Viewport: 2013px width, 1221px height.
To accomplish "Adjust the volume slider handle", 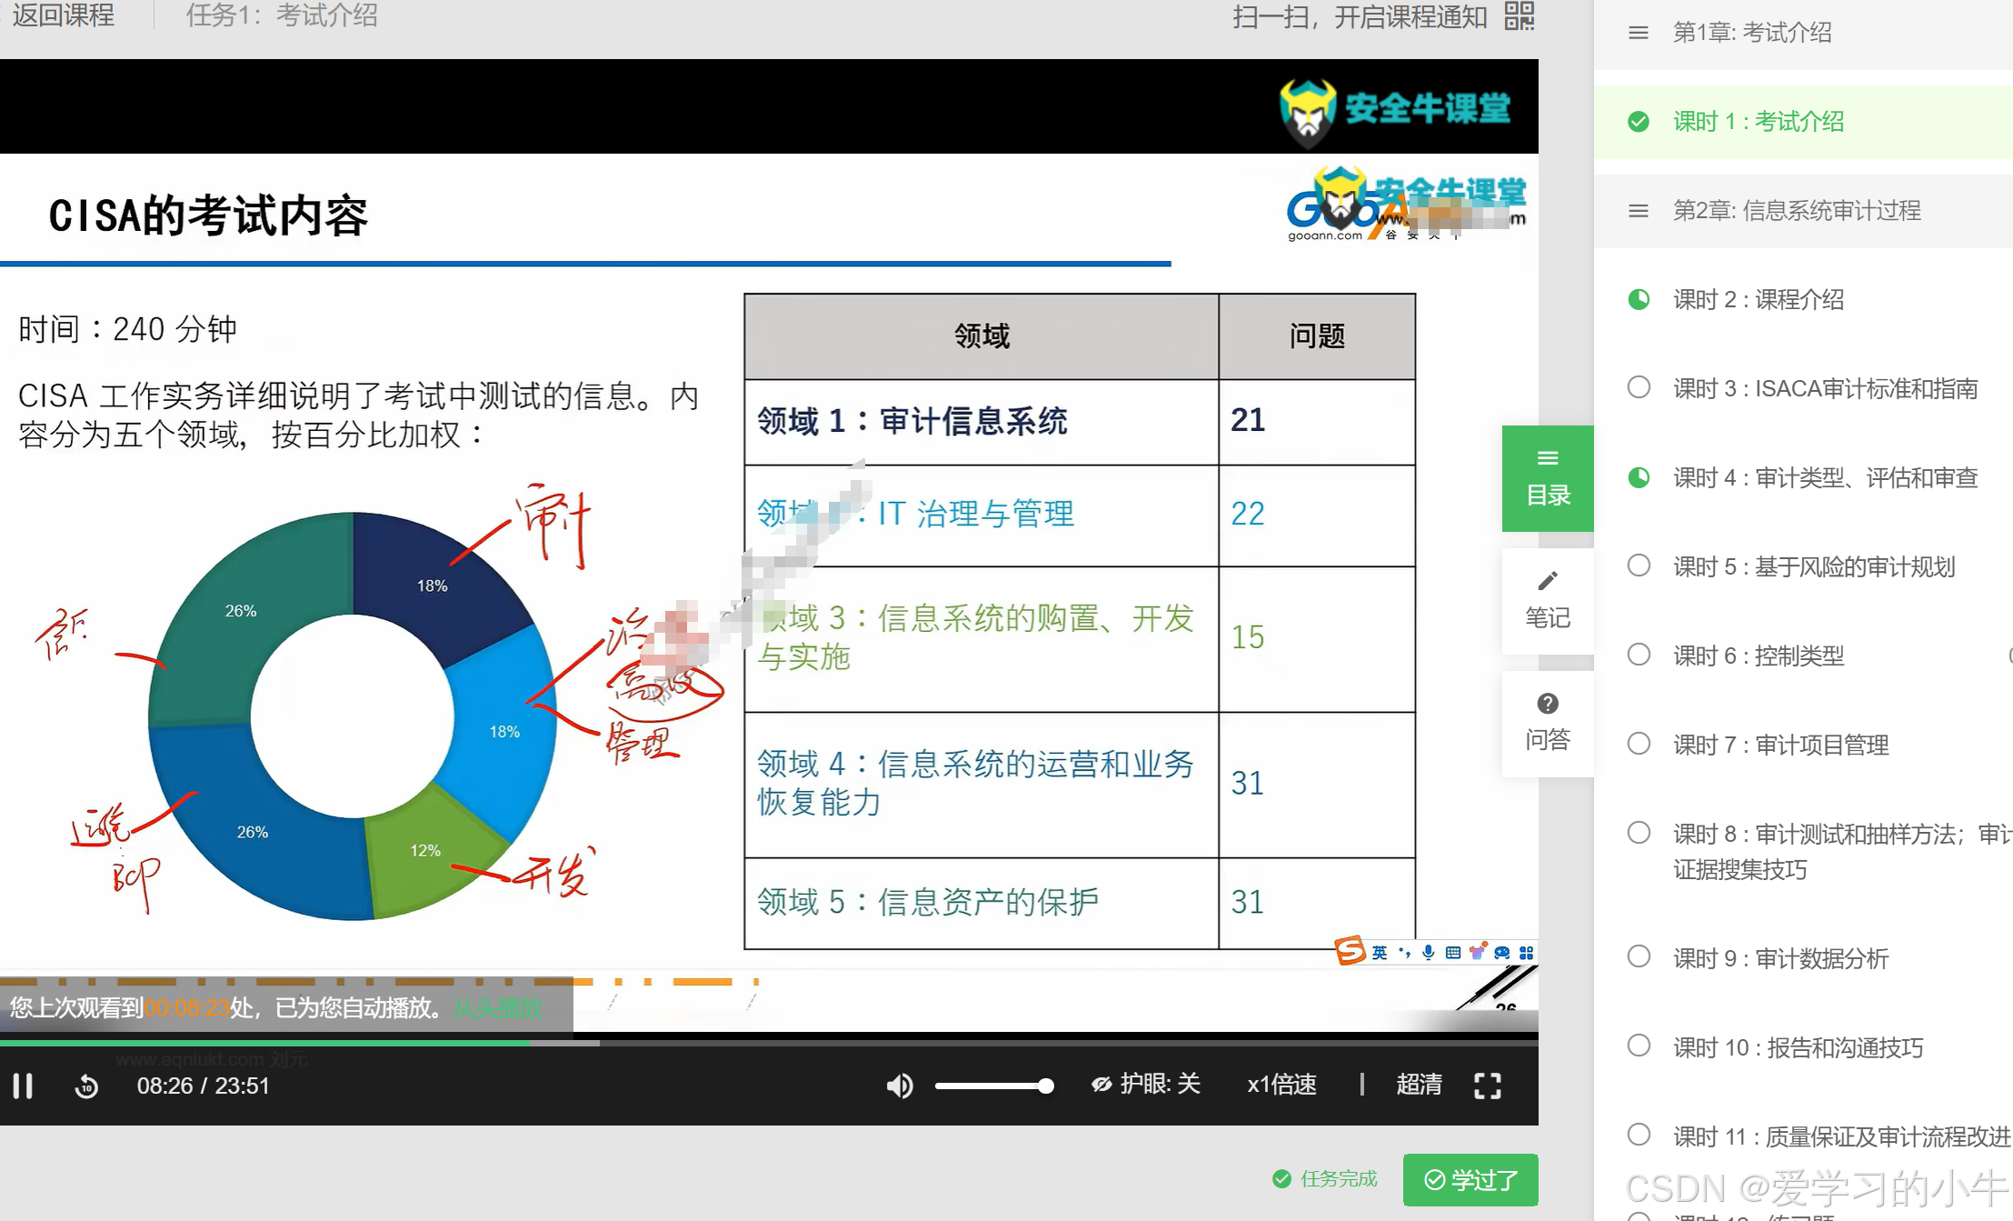I will (1046, 1086).
